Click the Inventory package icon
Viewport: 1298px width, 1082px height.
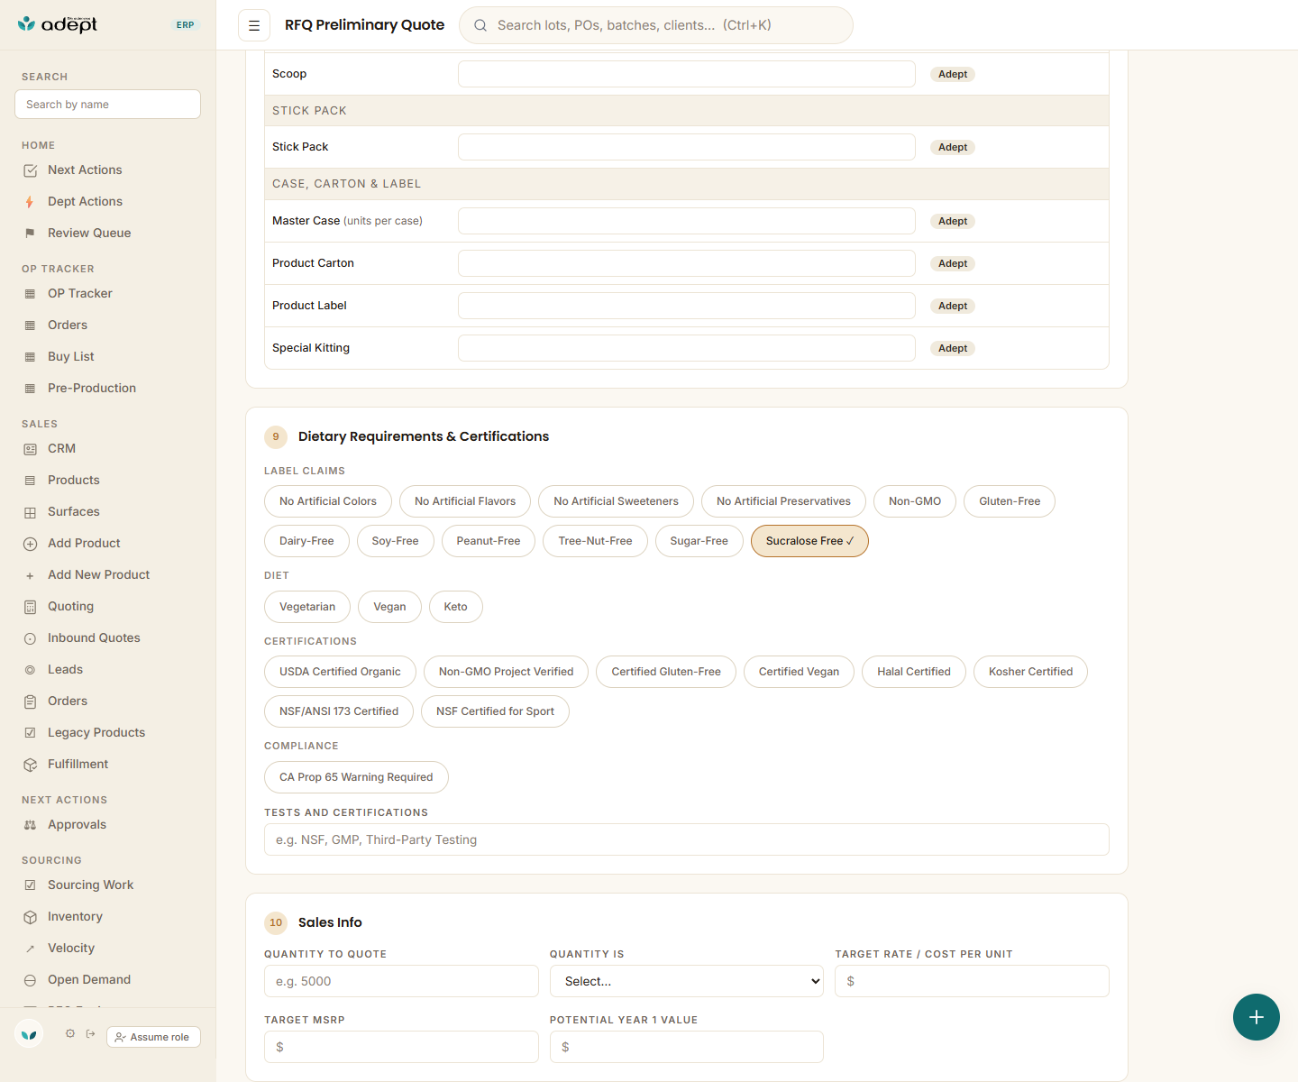[30, 917]
